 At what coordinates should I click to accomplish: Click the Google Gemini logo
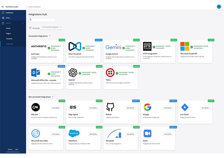[113, 47]
